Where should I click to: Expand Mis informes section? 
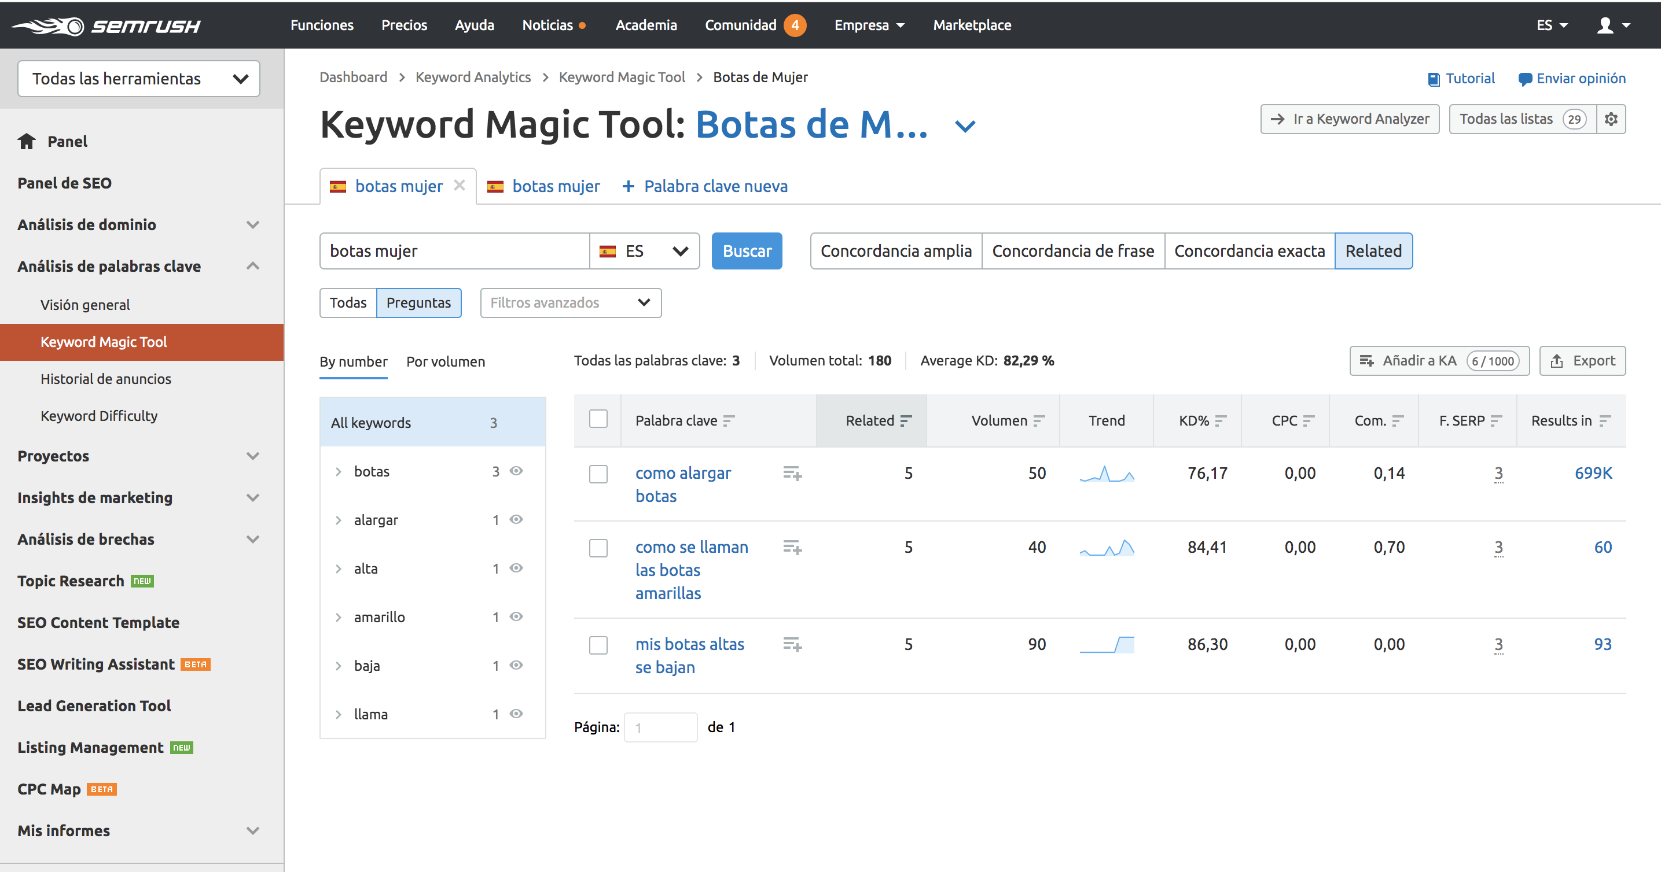(253, 831)
